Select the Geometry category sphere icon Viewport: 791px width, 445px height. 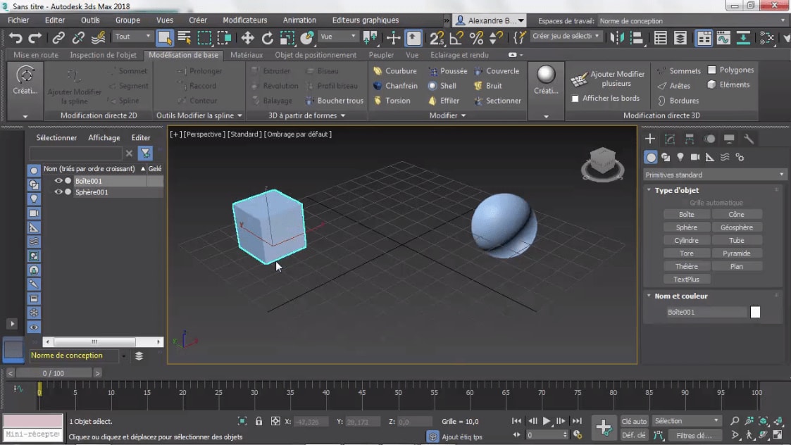651,158
